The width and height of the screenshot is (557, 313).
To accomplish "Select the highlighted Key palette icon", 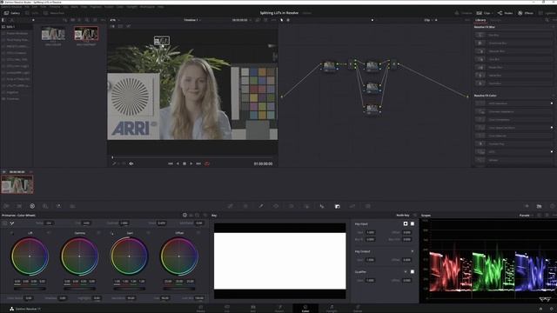I will (337, 206).
